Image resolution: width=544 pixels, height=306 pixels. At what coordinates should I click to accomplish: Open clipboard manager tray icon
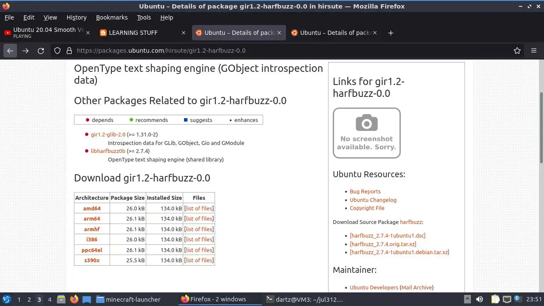496,299
